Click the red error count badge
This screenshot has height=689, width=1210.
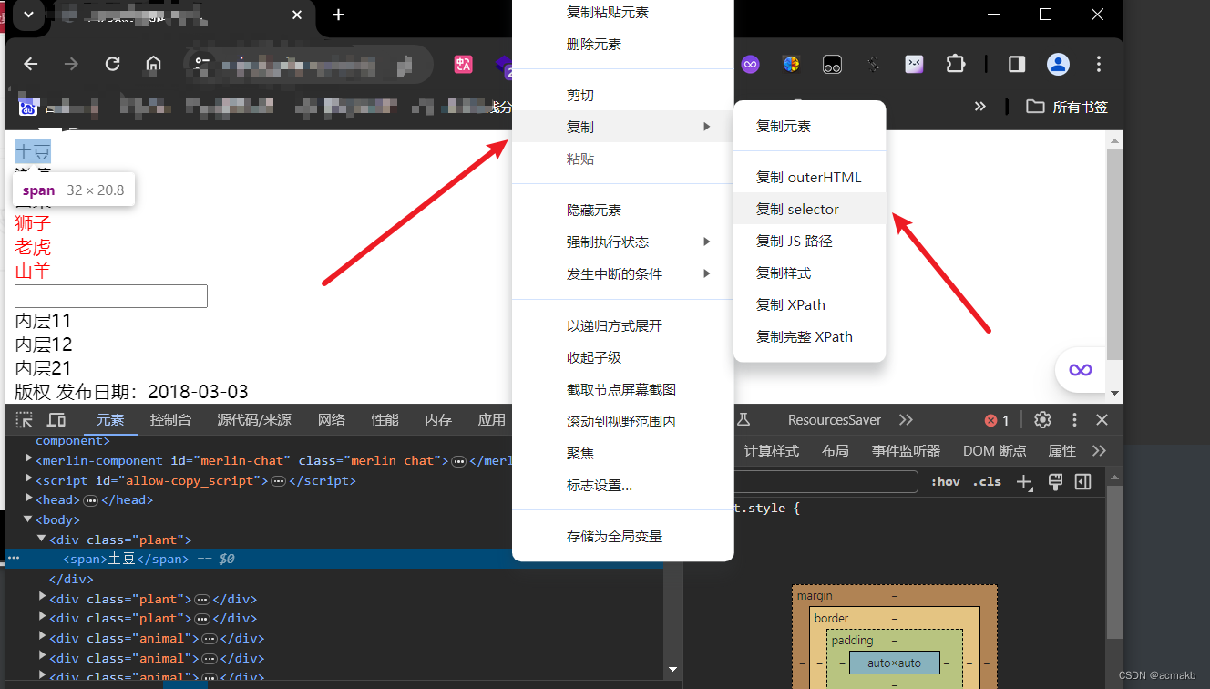(x=997, y=420)
